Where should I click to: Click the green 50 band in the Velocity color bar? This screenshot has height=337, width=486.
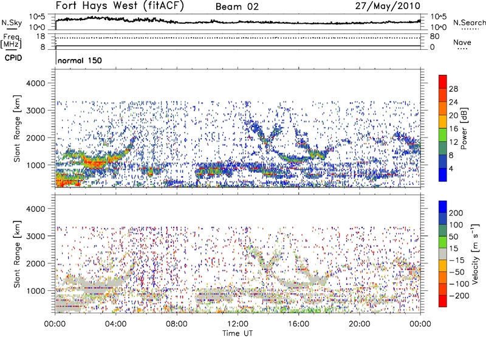pyautogui.click(x=443, y=242)
